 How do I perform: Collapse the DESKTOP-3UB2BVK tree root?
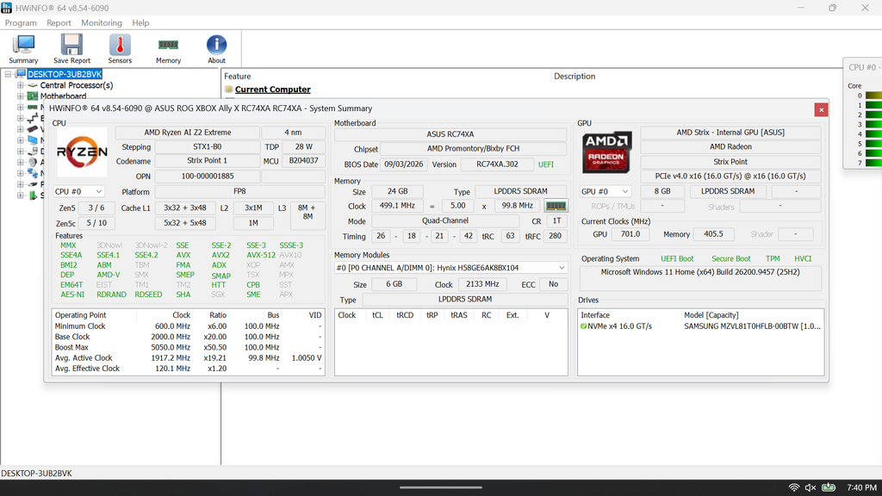click(x=9, y=74)
